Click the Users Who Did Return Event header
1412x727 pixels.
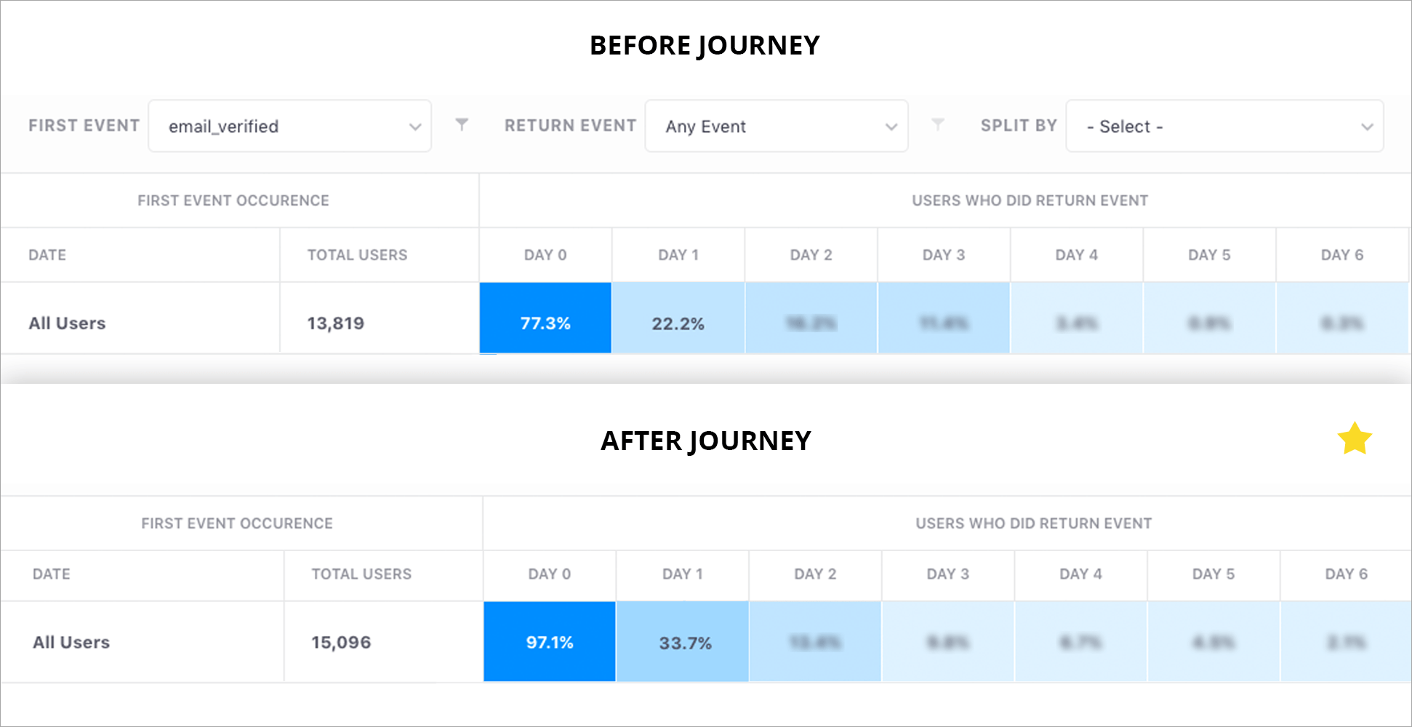tap(1030, 200)
